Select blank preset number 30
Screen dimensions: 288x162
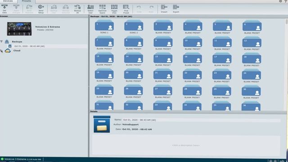(251, 92)
